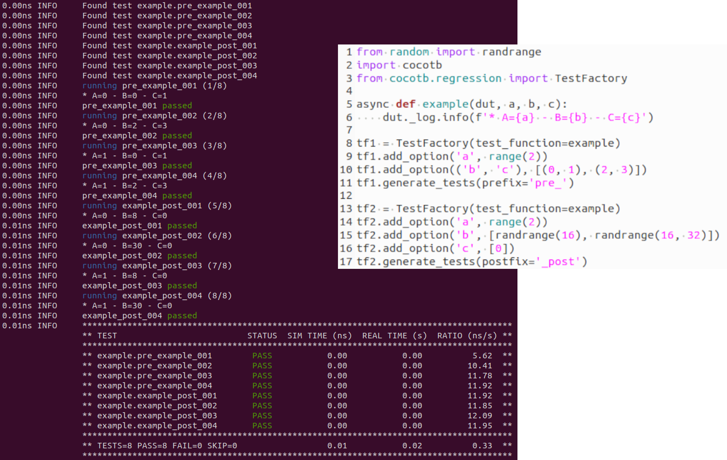This screenshot has height=460, width=727.
Task: Click the '* A=1 - B=30 - C=0' log line
Action: click(127, 306)
